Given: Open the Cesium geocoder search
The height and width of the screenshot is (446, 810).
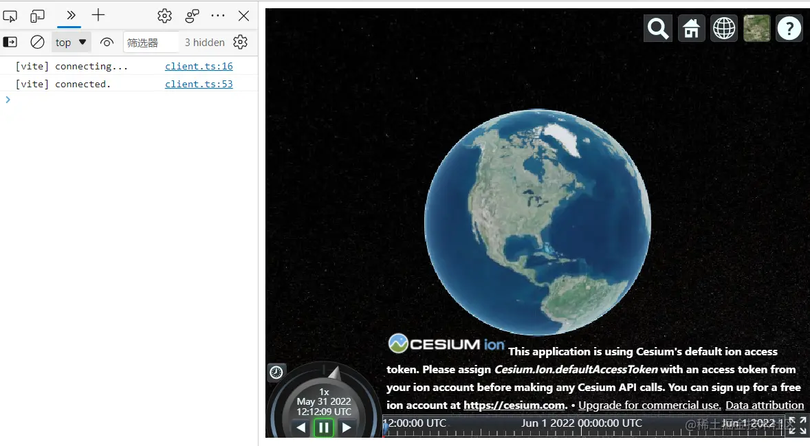Looking at the screenshot, I should pos(657,28).
